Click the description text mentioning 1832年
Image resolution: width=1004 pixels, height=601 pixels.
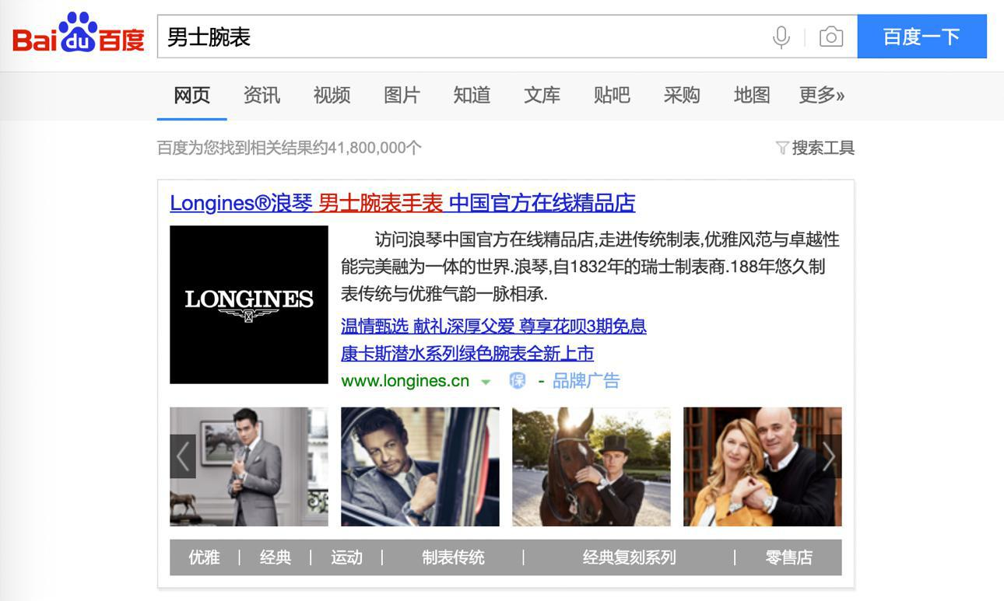coord(590,267)
